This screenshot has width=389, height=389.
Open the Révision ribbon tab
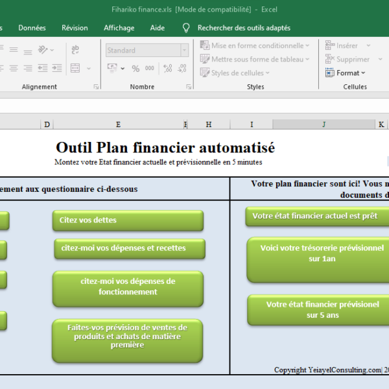(x=75, y=28)
